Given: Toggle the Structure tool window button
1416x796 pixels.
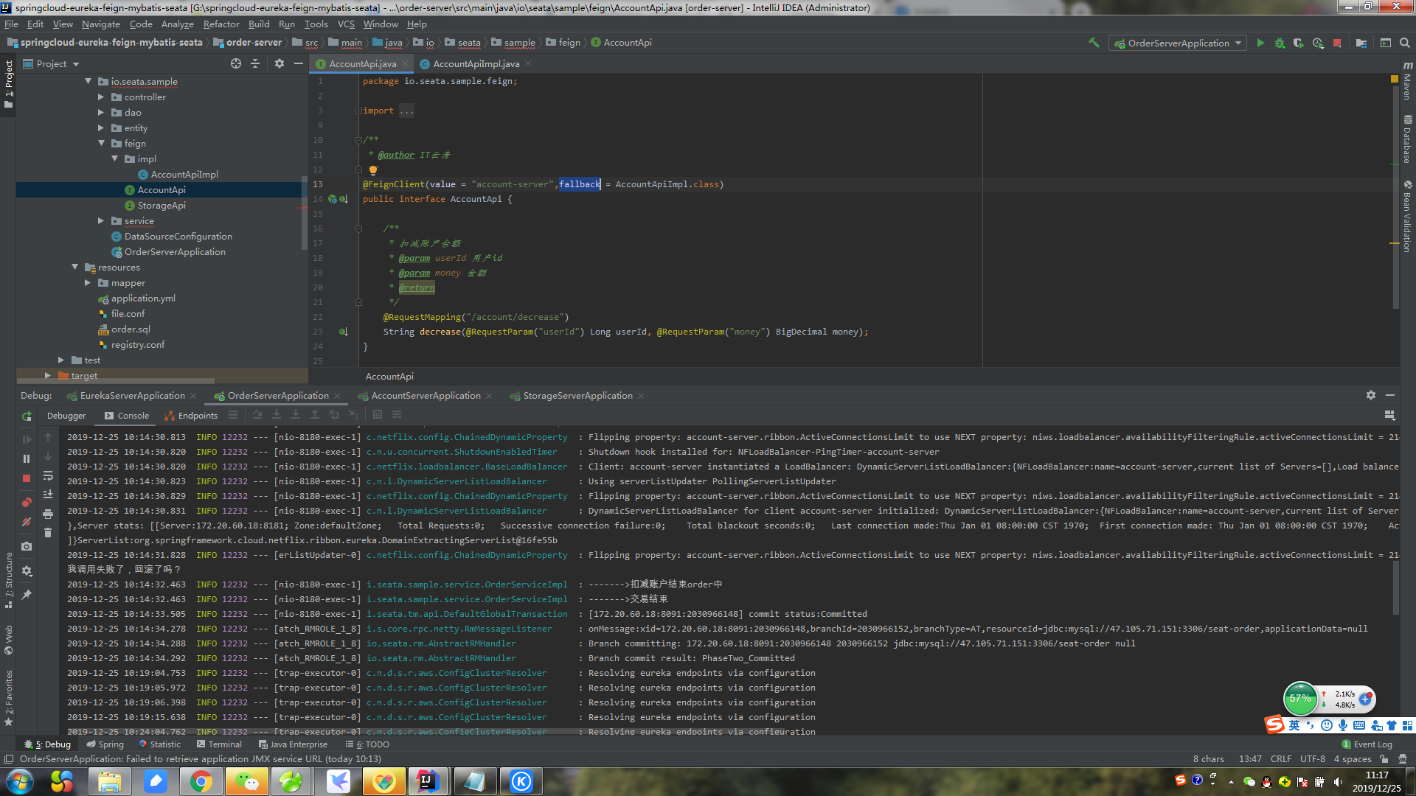Looking at the screenshot, I should 8,581.
